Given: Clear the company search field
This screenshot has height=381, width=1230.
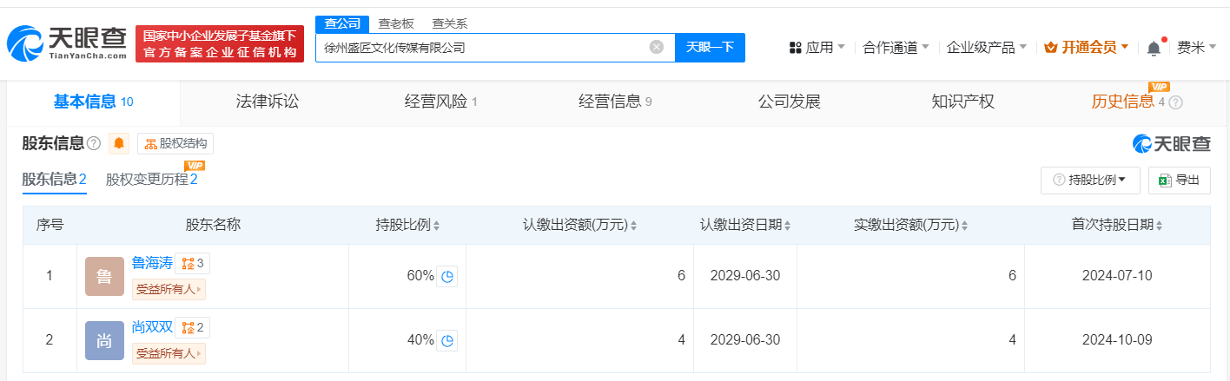Looking at the screenshot, I should (x=657, y=47).
